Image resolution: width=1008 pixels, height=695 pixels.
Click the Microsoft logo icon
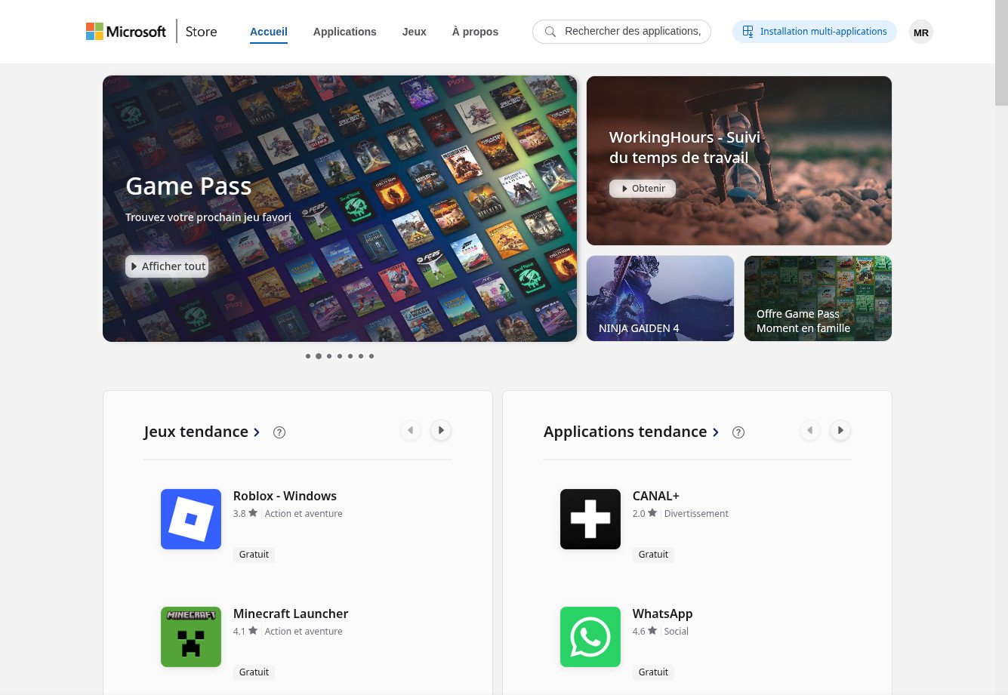point(94,31)
